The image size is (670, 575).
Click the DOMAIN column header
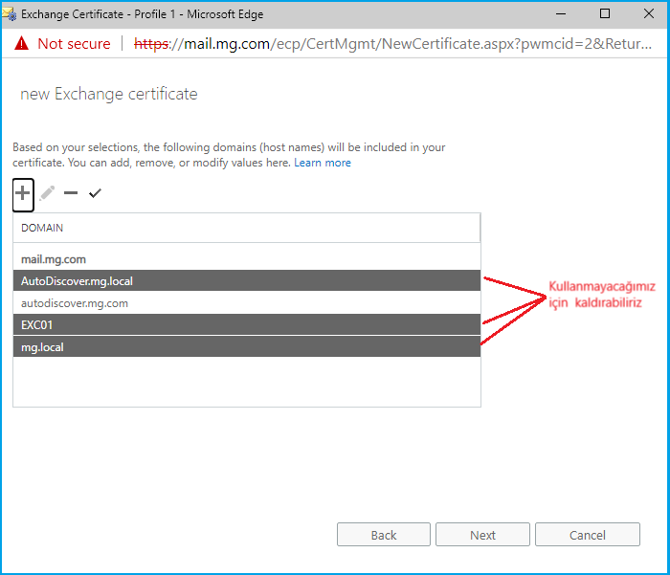pyautogui.click(x=246, y=229)
